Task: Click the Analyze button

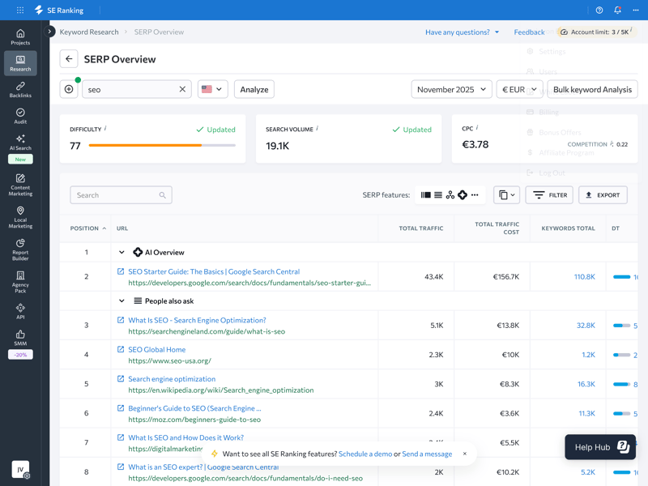Action: [x=254, y=89]
